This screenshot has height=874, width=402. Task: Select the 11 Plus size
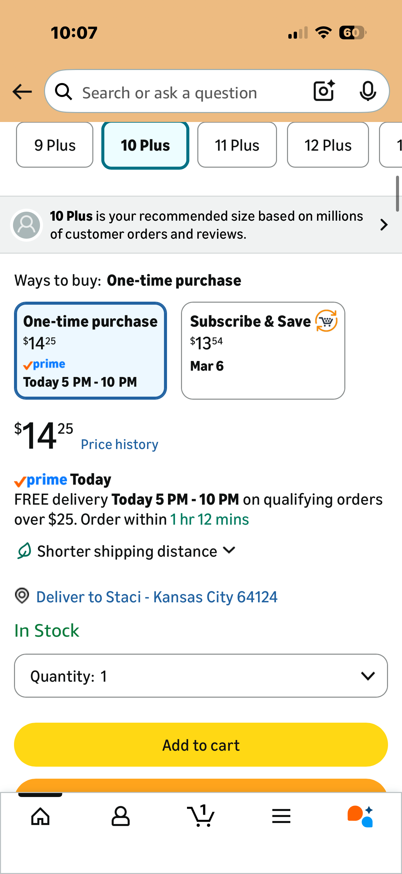coord(237,145)
